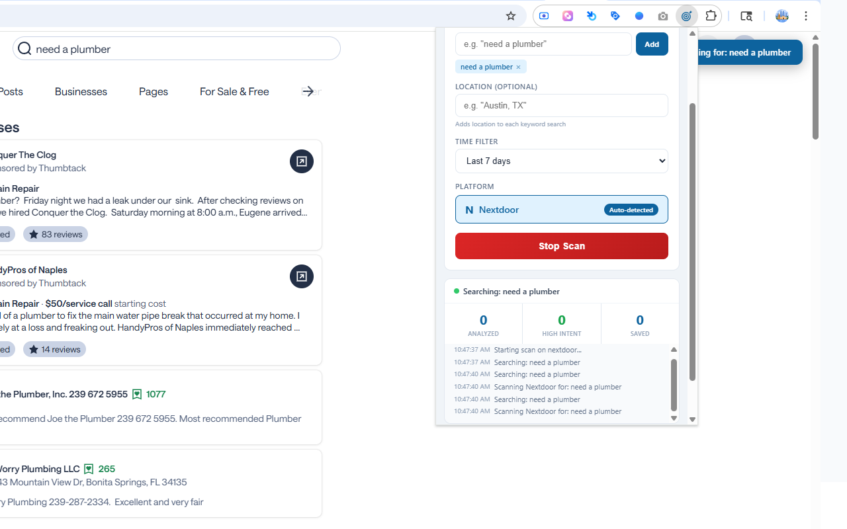The image size is (847, 529).
Task: Click the "$50/service call" starting cost text
Action: pyautogui.click(x=79, y=304)
